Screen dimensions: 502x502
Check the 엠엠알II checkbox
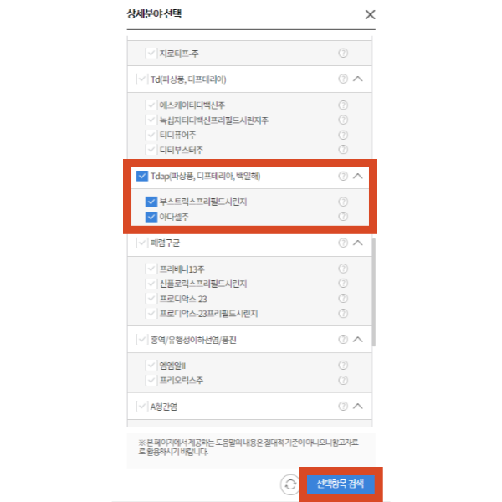pos(151,366)
